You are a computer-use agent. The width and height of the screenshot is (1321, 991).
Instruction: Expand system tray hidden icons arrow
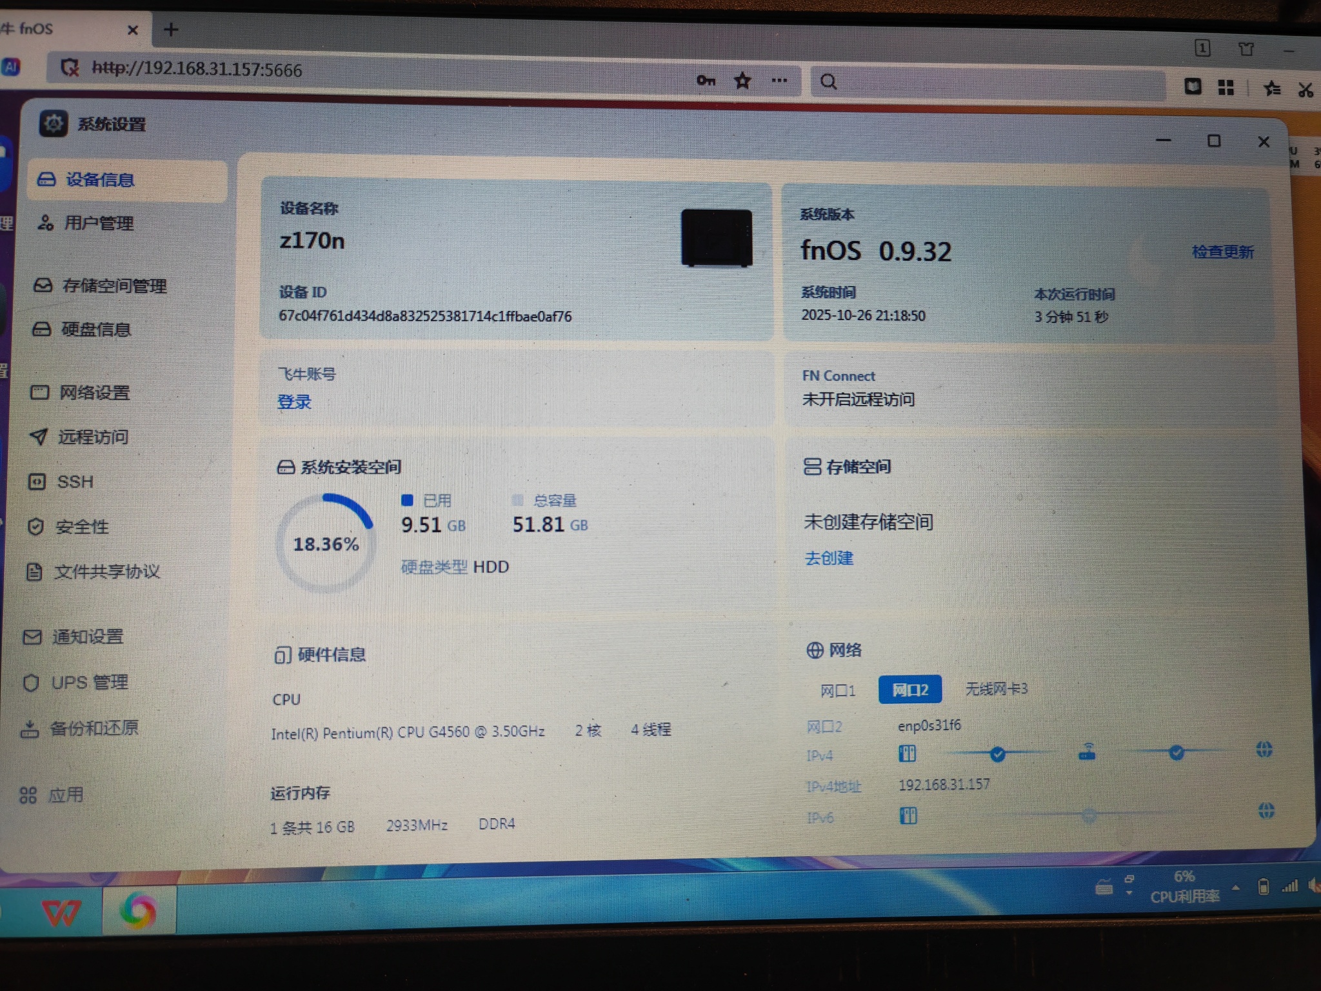1235,888
